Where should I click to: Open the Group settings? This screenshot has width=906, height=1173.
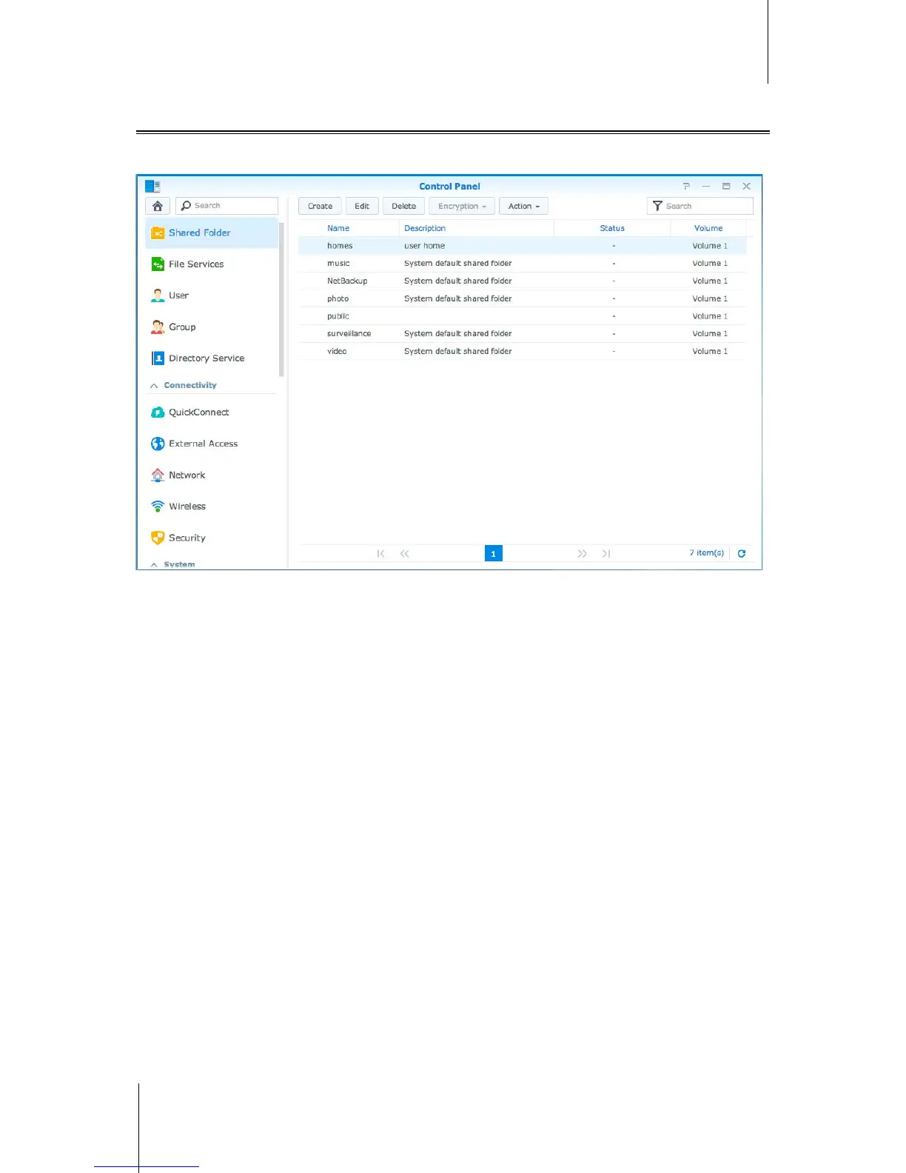click(181, 327)
